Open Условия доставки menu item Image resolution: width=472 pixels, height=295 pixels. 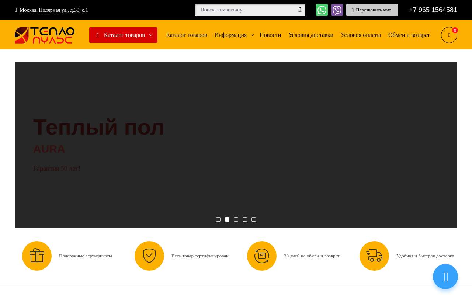click(x=311, y=35)
